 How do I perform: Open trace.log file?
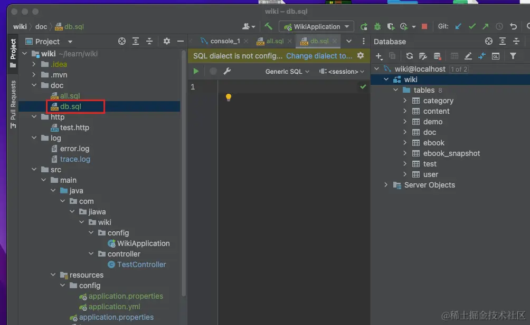tap(75, 159)
